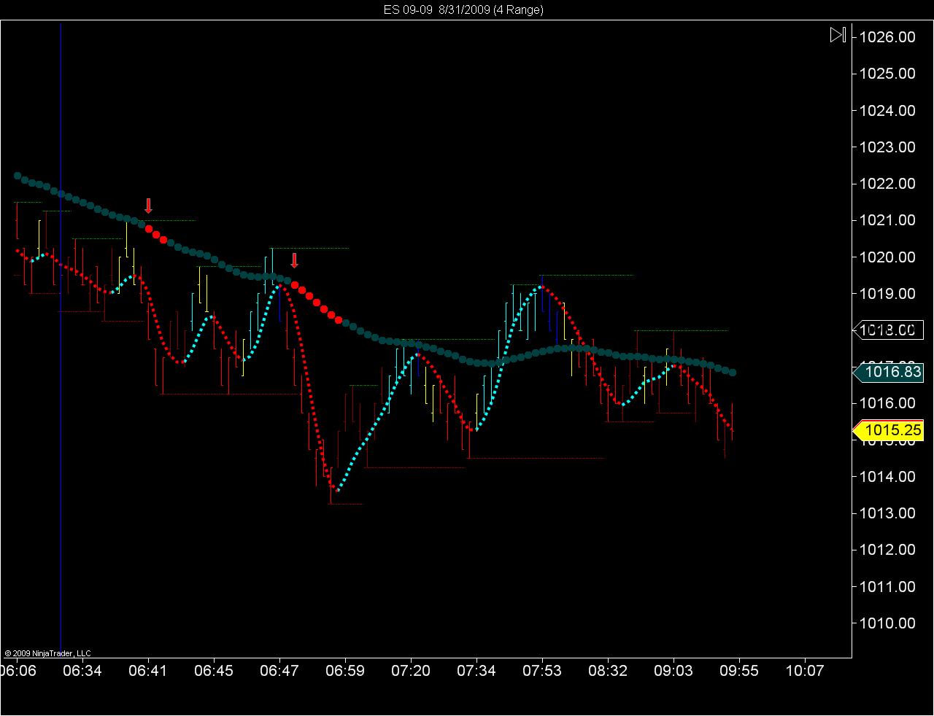This screenshot has width=934, height=716.
Task: Click the 06:59 time axis label
Action: click(345, 671)
